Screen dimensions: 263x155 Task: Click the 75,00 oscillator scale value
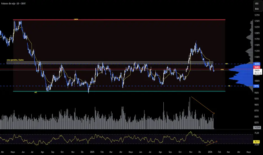[x=257, y=133]
